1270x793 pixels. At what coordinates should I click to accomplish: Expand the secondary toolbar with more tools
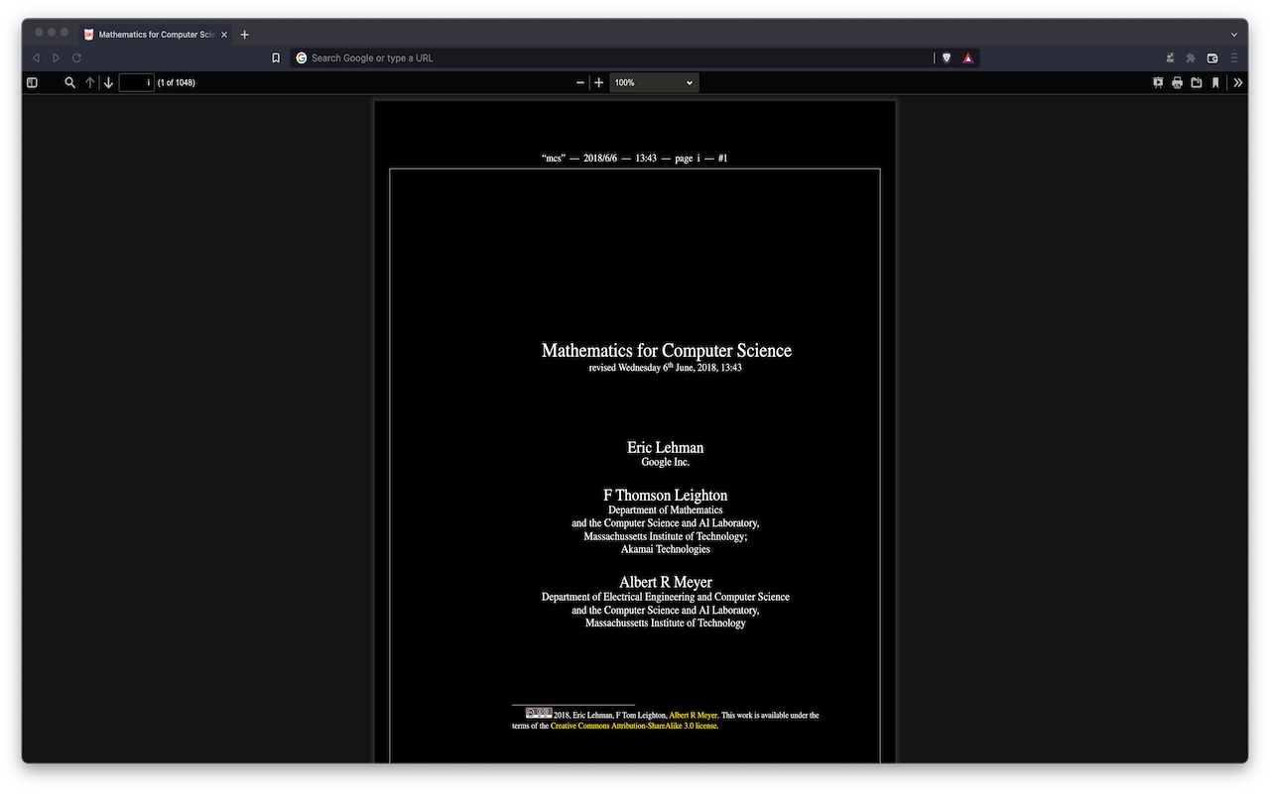coord(1237,82)
